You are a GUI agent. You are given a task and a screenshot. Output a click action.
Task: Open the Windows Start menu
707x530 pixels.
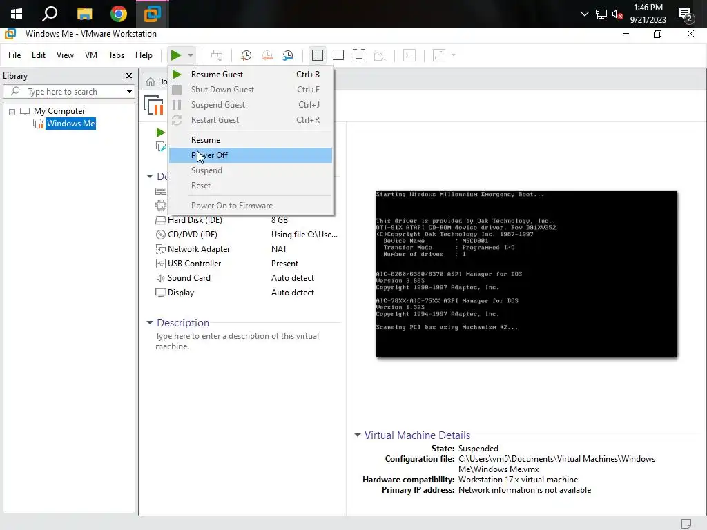(17, 14)
